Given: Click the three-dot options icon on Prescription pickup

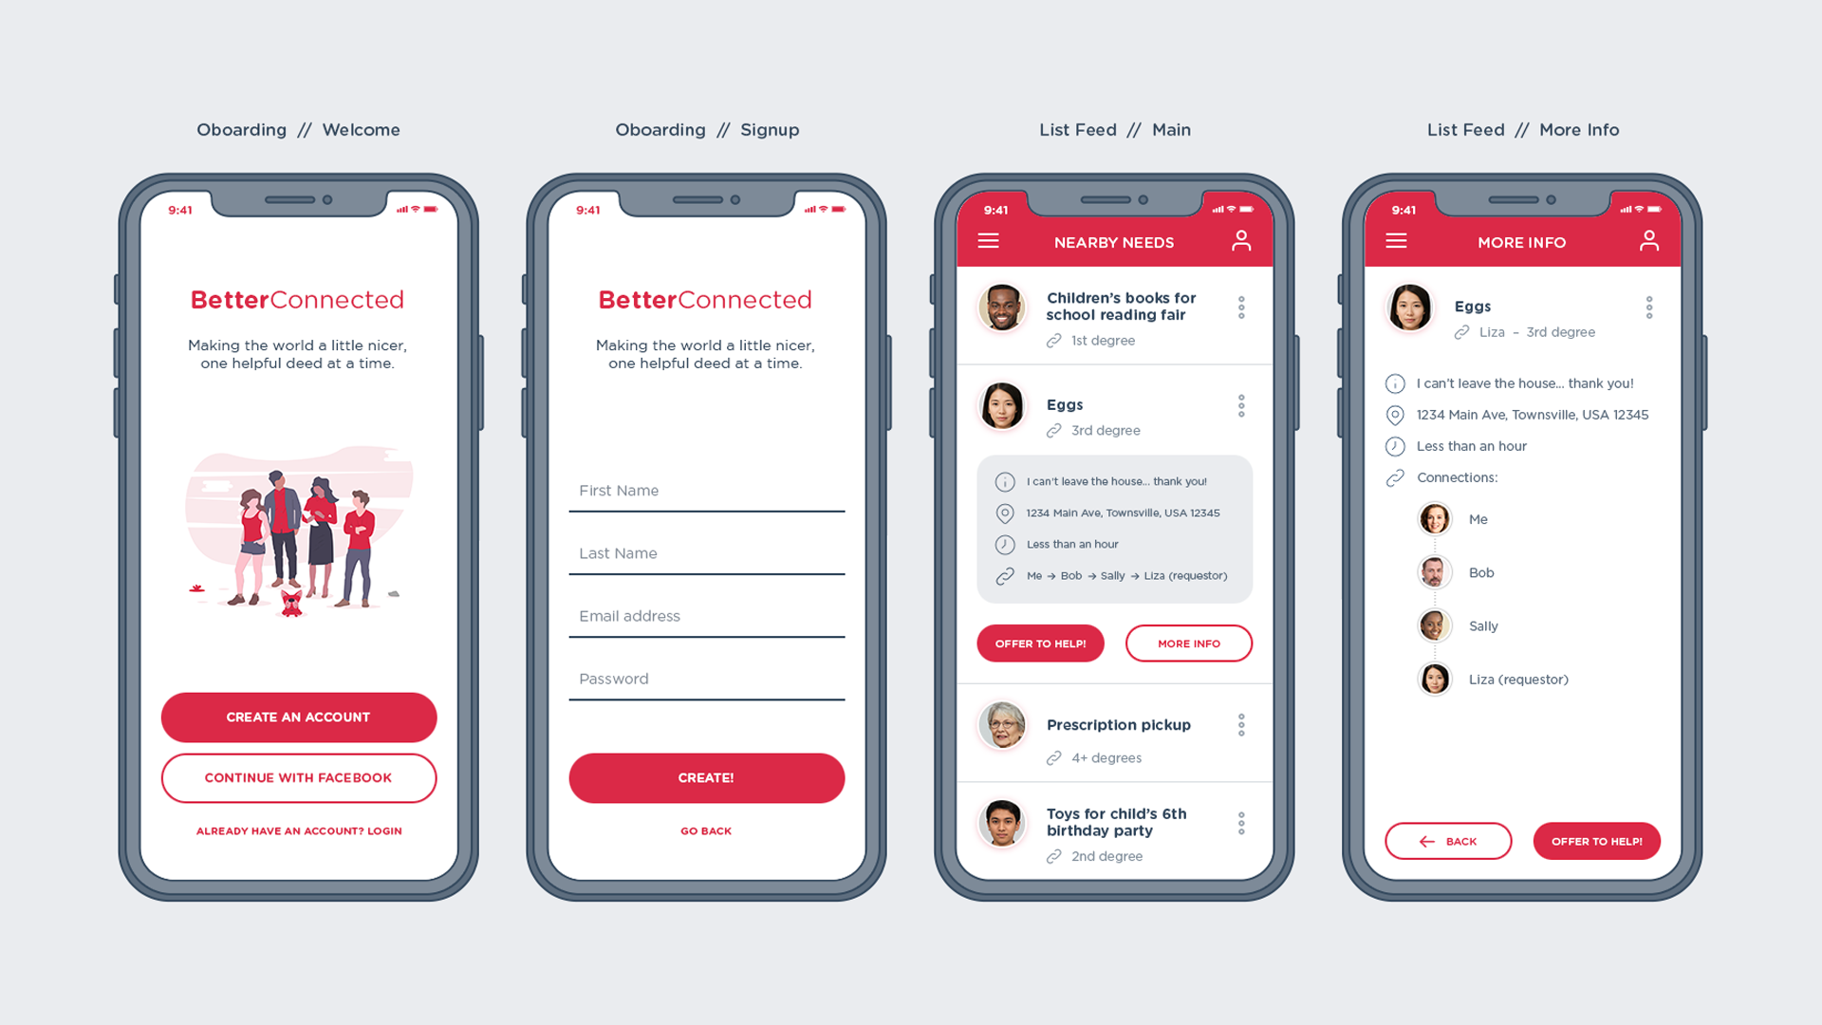Looking at the screenshot, I should (x=1242, y=726).
